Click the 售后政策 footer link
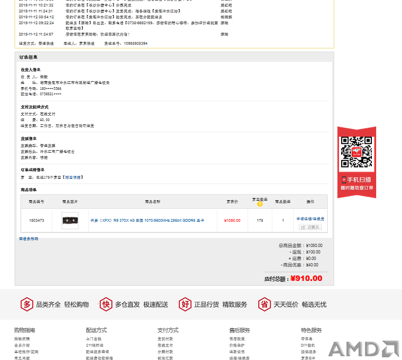Screen dimensions: 402x360 (x=237, y=338)
